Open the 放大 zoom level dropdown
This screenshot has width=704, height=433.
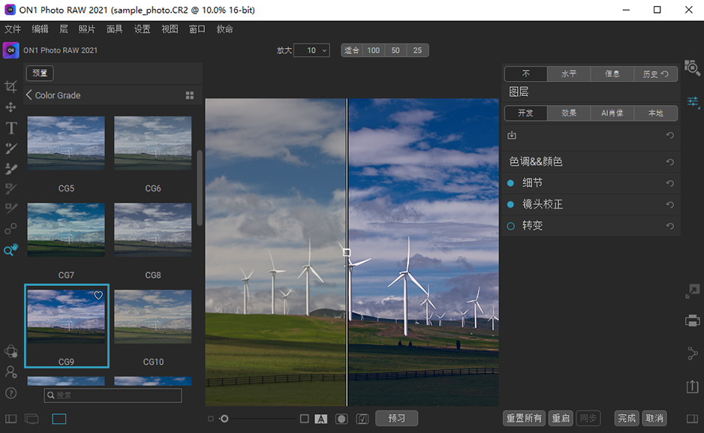311,50
